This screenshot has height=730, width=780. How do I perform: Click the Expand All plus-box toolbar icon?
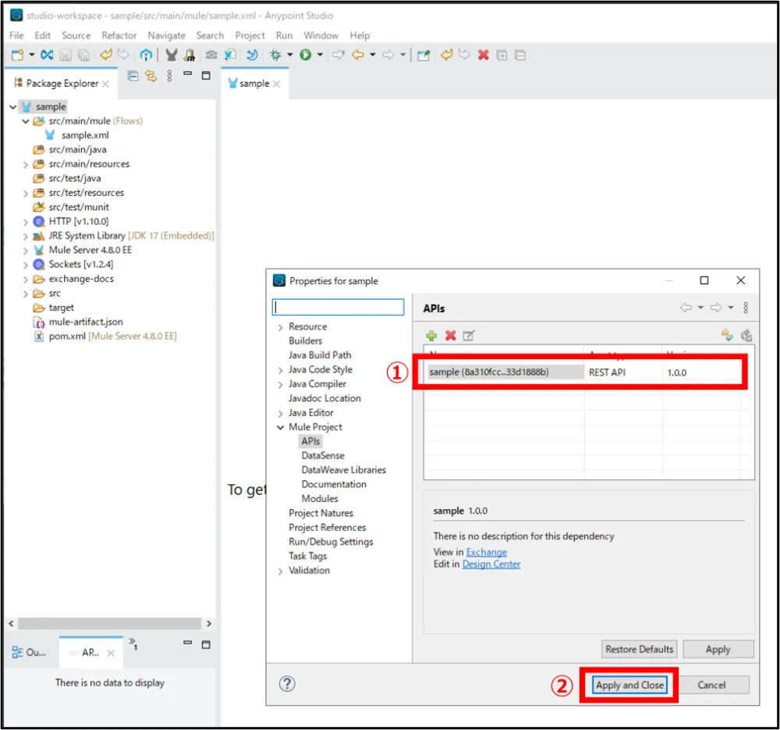pyautogui.click(x=502, y=55)
